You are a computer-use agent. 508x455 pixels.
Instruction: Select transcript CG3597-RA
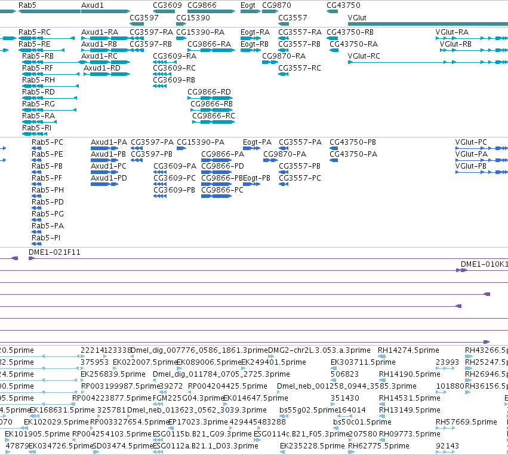tap(151, 32)
